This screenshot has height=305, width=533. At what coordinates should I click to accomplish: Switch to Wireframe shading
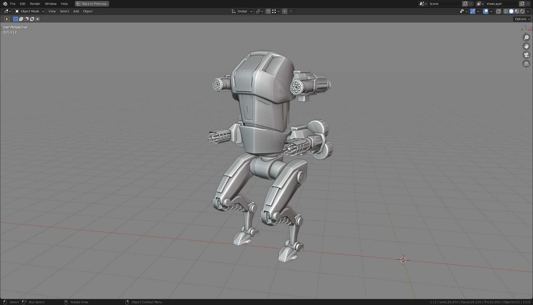pos(506,11)
